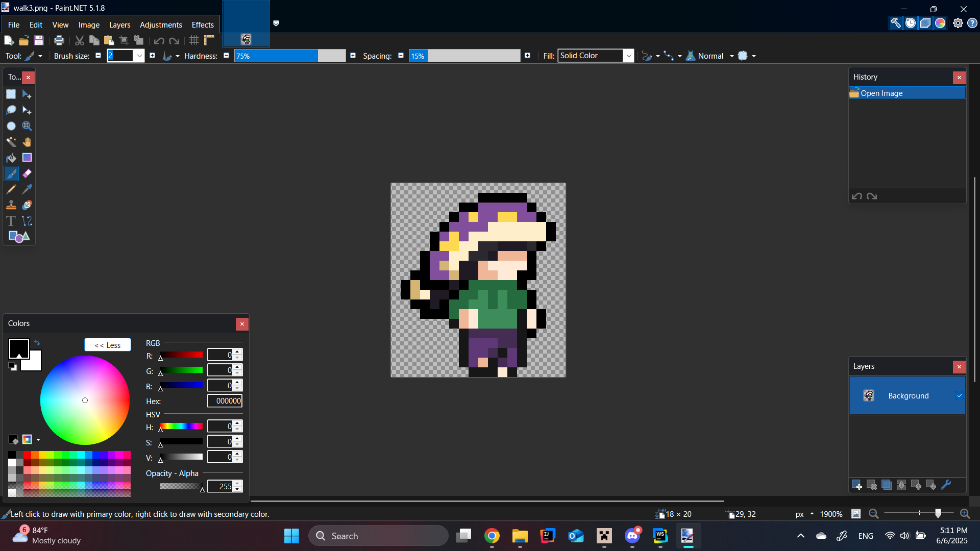Swap primary and secondary colors arrow

(x=37, y=343)
